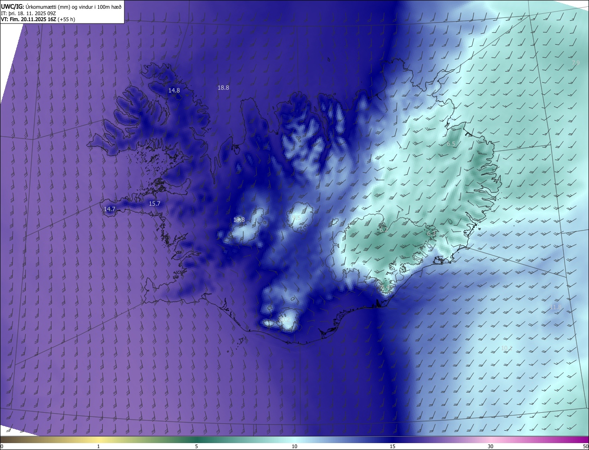Image resolution: width=589 pixels, height=450 pixels.
Task: Click the 30 tick on the color scale
Action: click(x=491, y=446)
